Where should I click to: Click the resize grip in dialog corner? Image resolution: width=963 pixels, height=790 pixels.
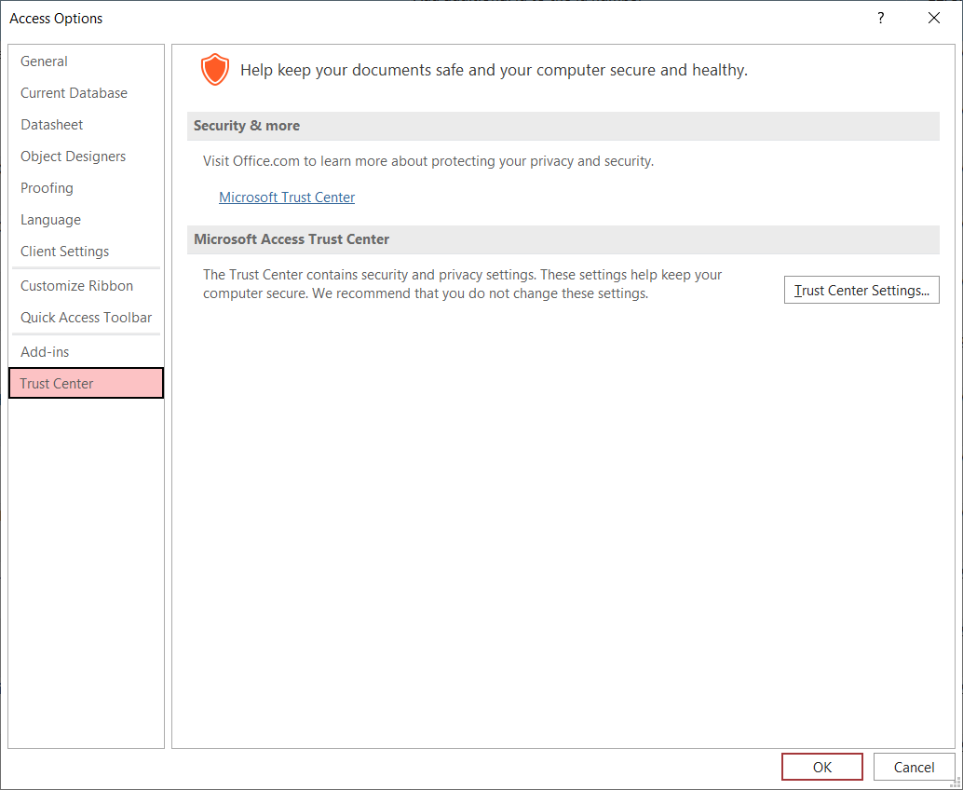pos(956,783)
